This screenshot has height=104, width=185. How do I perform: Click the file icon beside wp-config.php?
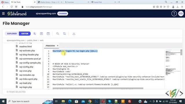[x=17, y=67]
